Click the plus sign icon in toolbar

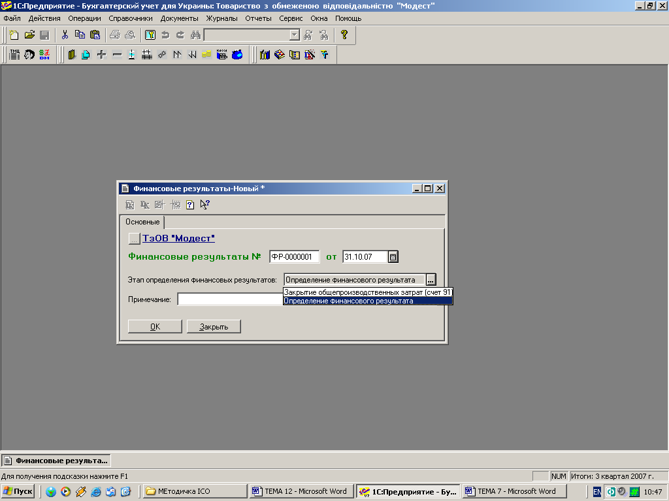[101, 55]
